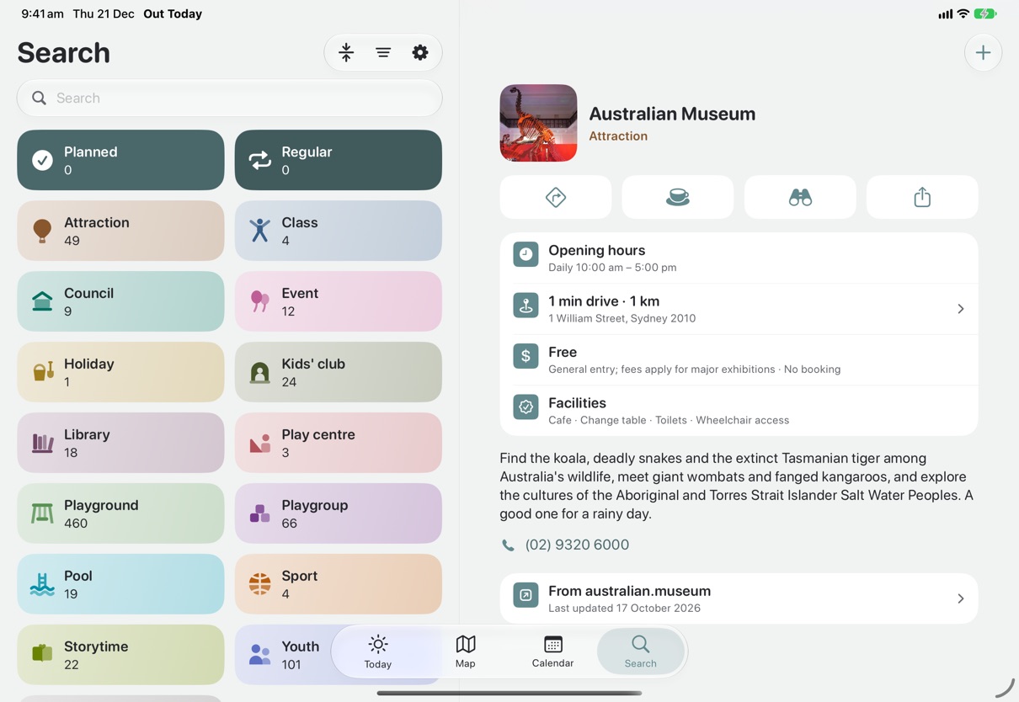Click the Daily 10:00 am – 5:00 pm text
This screenshot has height=702, width=1019.
click(612, 268)
